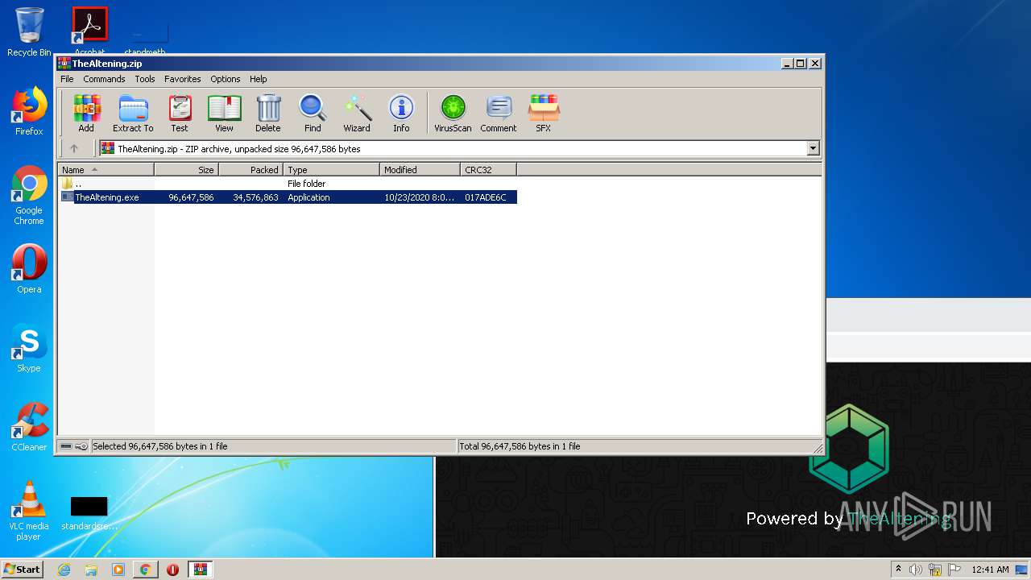Select the Opera desktop shortcut
The height and width of the screenshot is (580, 1031).
click(29, 269)
